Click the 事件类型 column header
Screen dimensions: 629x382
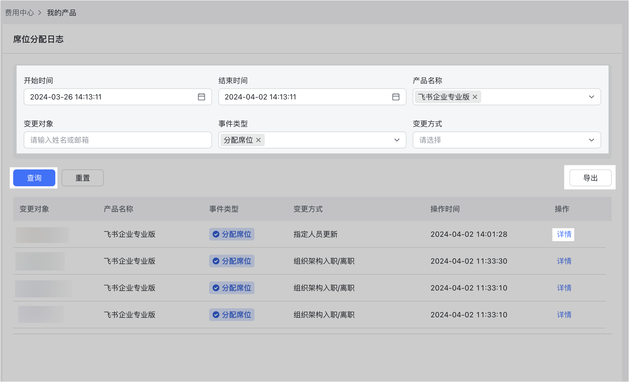(x=224, y=209)
